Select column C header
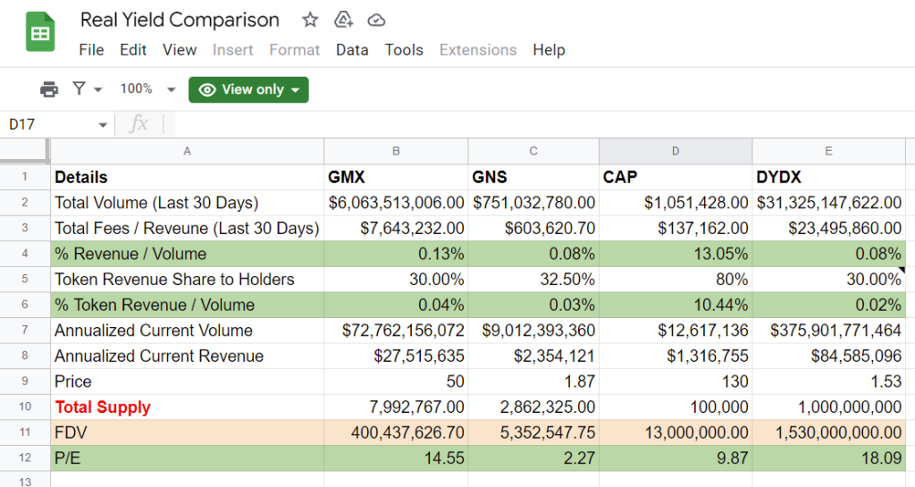 pyautogui.click(x=533, y=151)
